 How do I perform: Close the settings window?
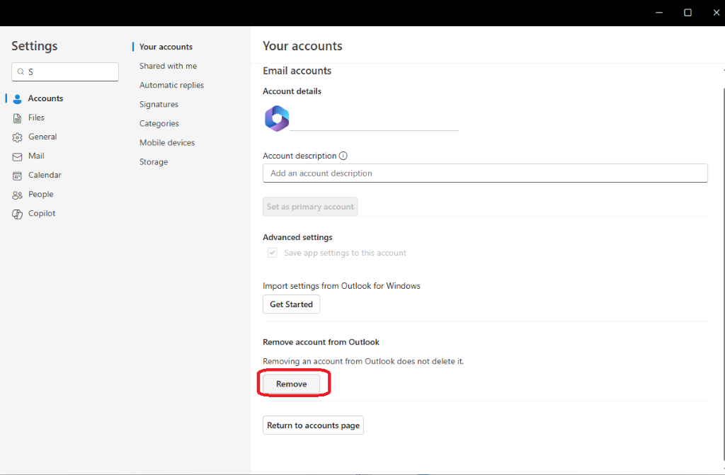tap(716, 13)
